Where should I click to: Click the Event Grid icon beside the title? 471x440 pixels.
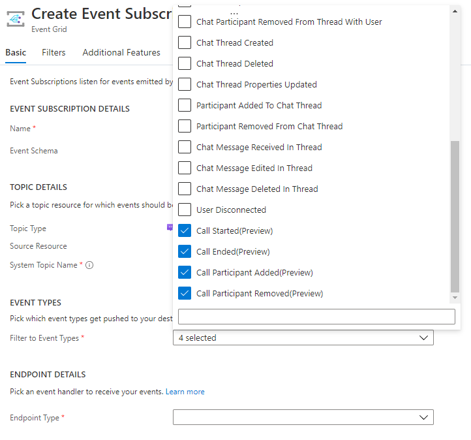16,19
